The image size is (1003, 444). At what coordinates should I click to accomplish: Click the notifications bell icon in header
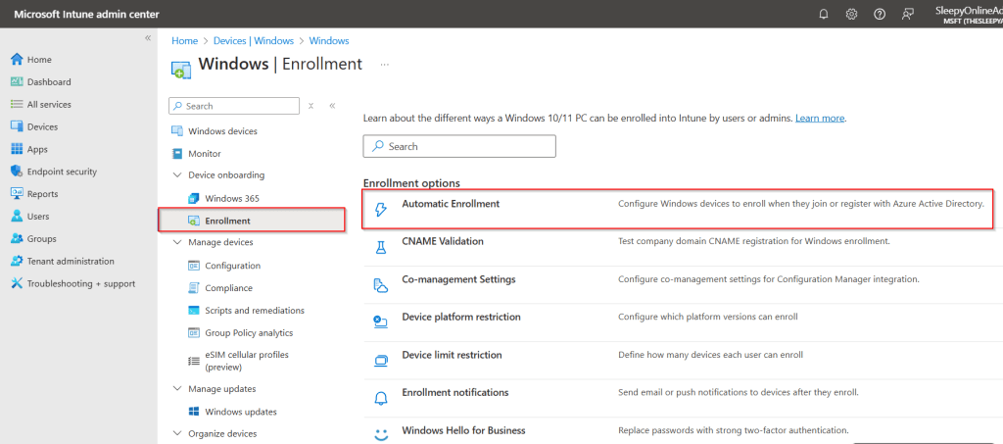(824, 14)
